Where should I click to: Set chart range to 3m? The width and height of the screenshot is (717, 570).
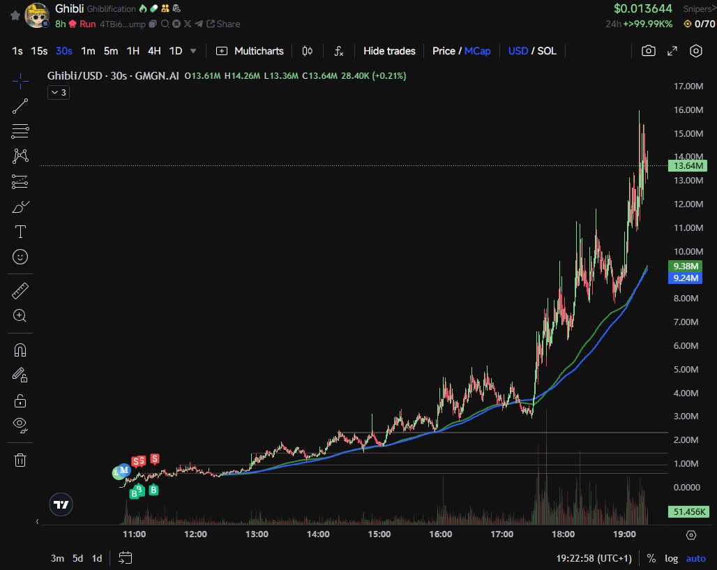click(57, 558)
